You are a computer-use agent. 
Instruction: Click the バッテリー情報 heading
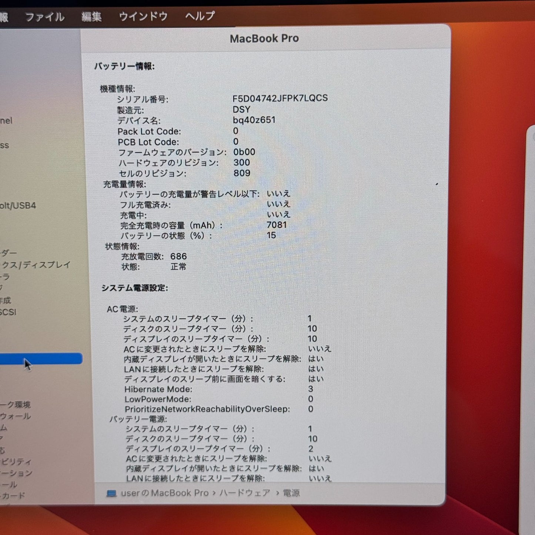point(124,66)
